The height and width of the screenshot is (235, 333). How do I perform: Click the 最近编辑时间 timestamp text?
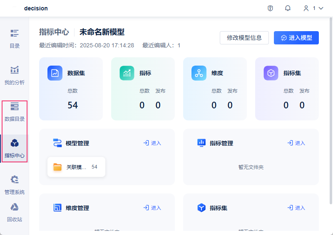click(x=87, y=45)
